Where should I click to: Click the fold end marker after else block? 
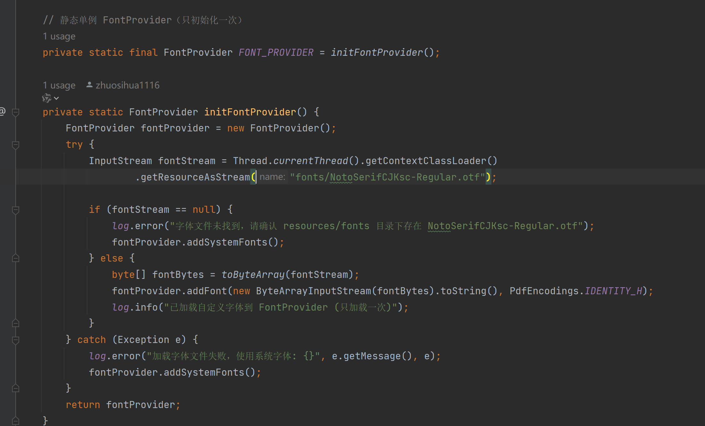point(15,323)
